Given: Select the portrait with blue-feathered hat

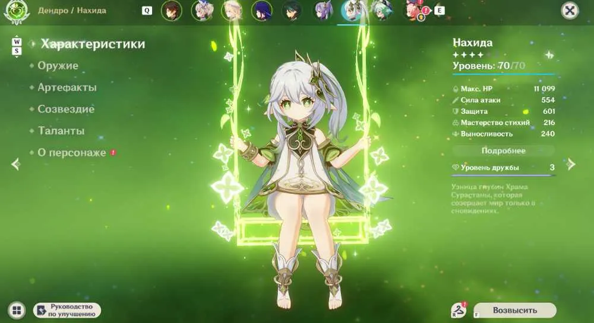Looking at the screenshot, I should tap(202, 11).
